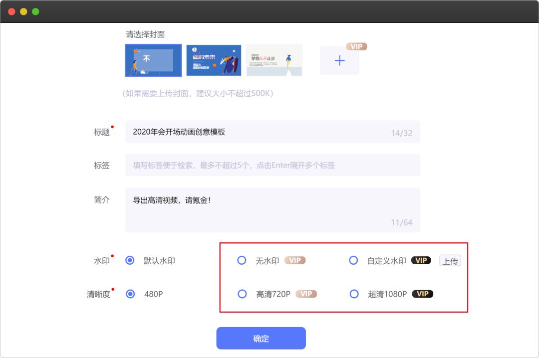
Task: Keep 480P selected as clarity option
Action: [x=130, y=294]
